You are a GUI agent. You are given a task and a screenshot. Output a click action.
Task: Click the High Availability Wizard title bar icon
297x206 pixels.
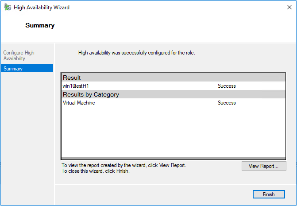click(x=8, y=7)
